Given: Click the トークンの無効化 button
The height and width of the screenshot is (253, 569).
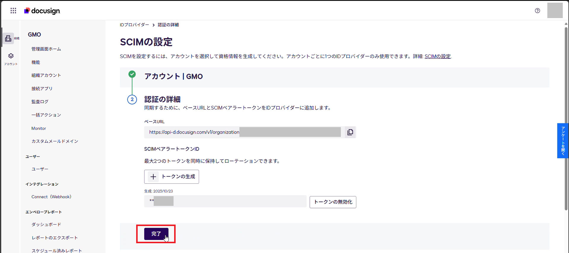Looking at the screenshot, I should point(333,202).
